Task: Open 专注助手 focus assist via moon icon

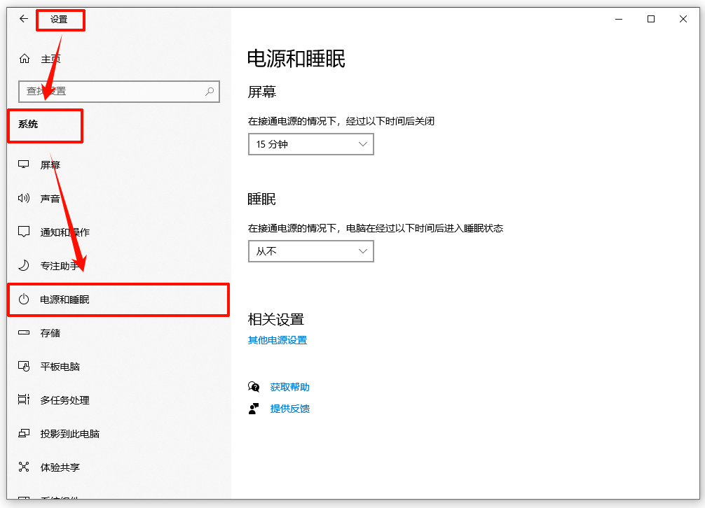Action: click(25, 265)
